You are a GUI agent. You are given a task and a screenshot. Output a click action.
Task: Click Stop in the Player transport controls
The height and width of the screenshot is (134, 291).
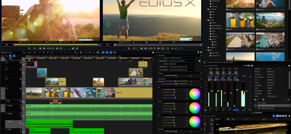point(40,48)
